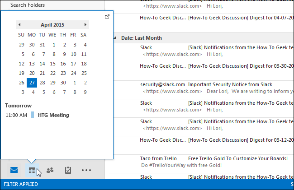Select April 30 in the calendar

tap(63, 83)
